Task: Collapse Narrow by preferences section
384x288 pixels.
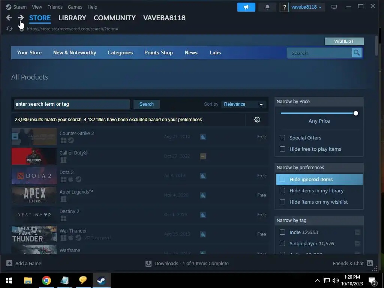Action: 319,168
